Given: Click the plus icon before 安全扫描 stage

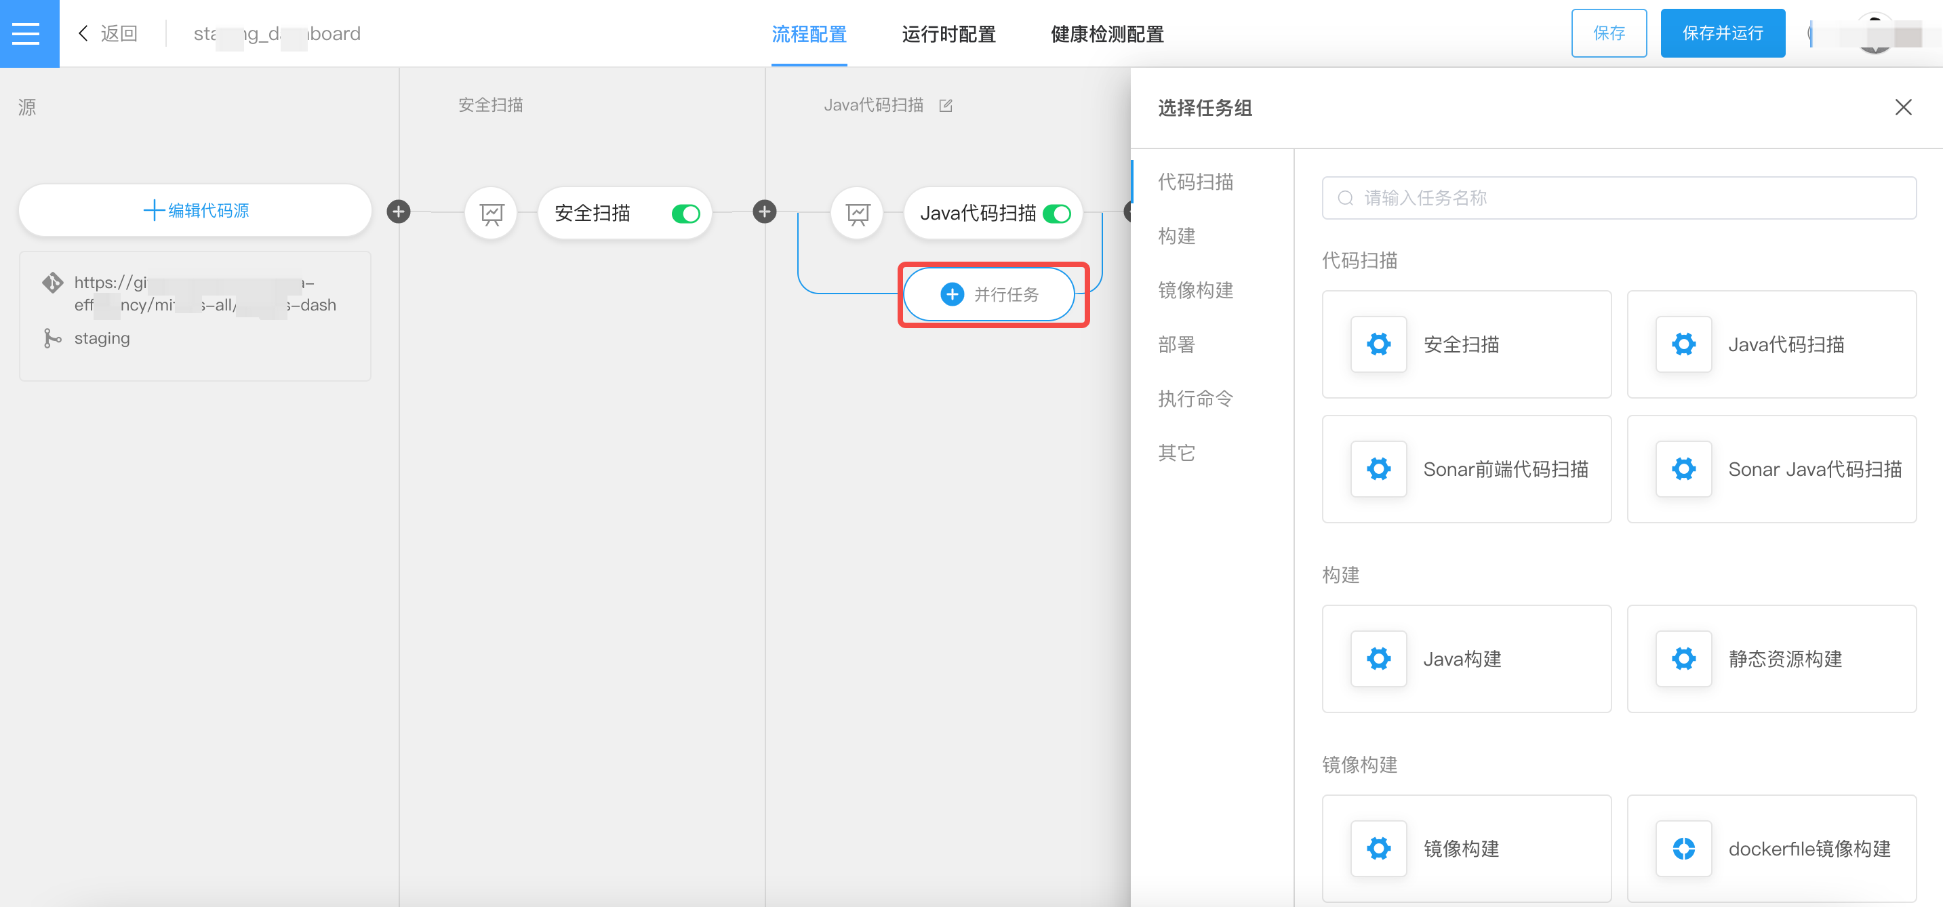Looking at the screenshot, I should point(398,212).
